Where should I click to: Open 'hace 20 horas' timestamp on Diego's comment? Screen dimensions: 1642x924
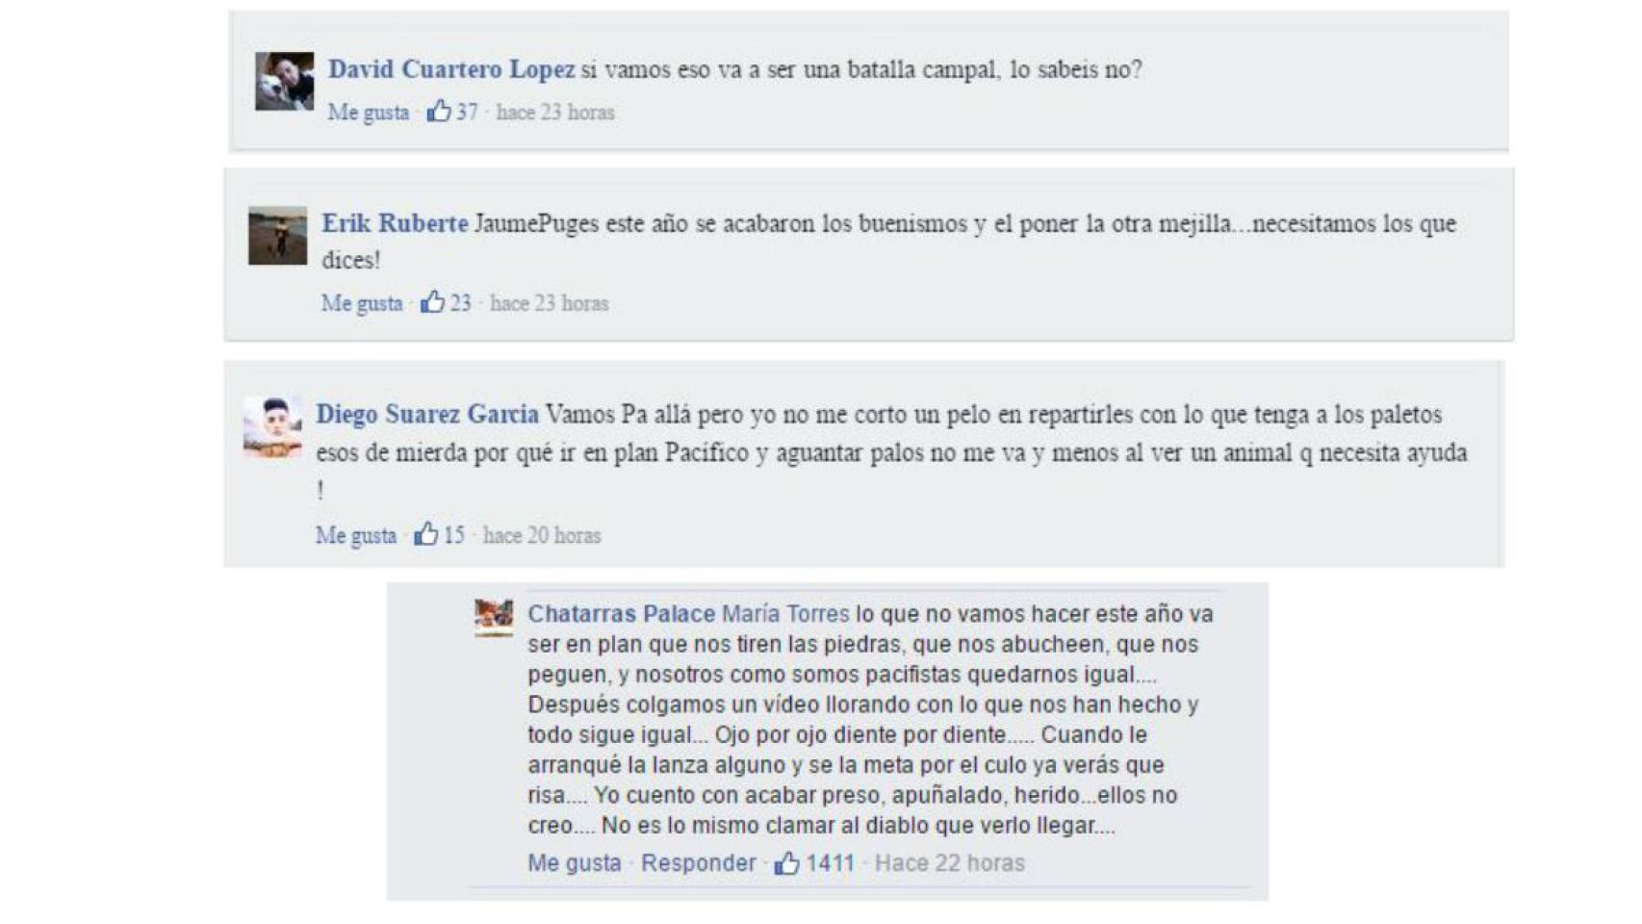click(x=542, y=535)
